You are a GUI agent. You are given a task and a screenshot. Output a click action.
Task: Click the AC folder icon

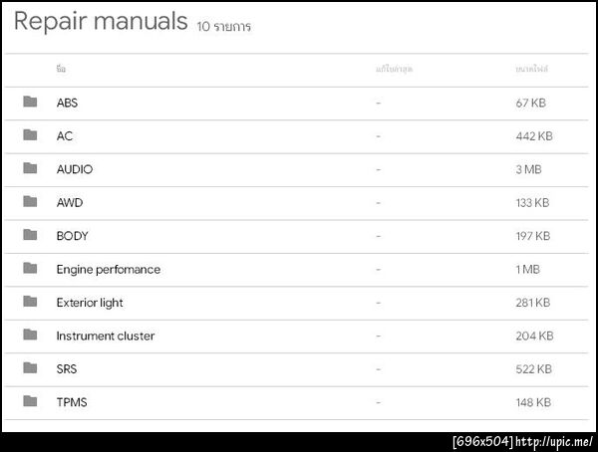30,135
